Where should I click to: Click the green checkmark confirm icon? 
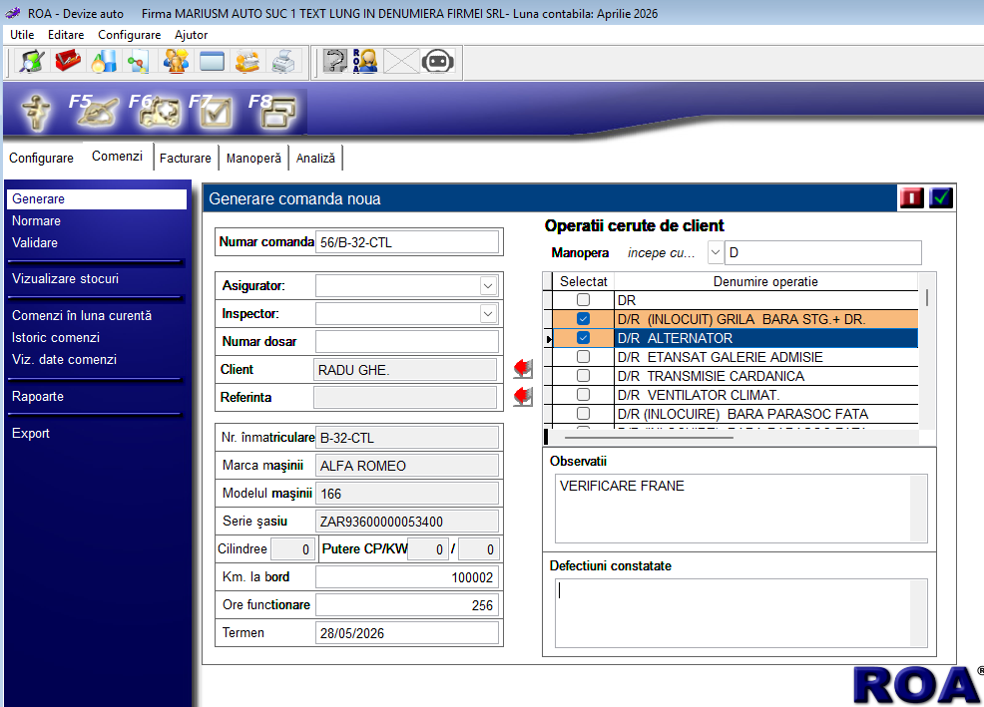click(x=940, y=197)
